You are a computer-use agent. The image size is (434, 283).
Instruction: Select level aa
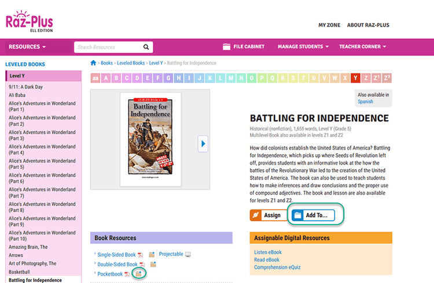95,78
